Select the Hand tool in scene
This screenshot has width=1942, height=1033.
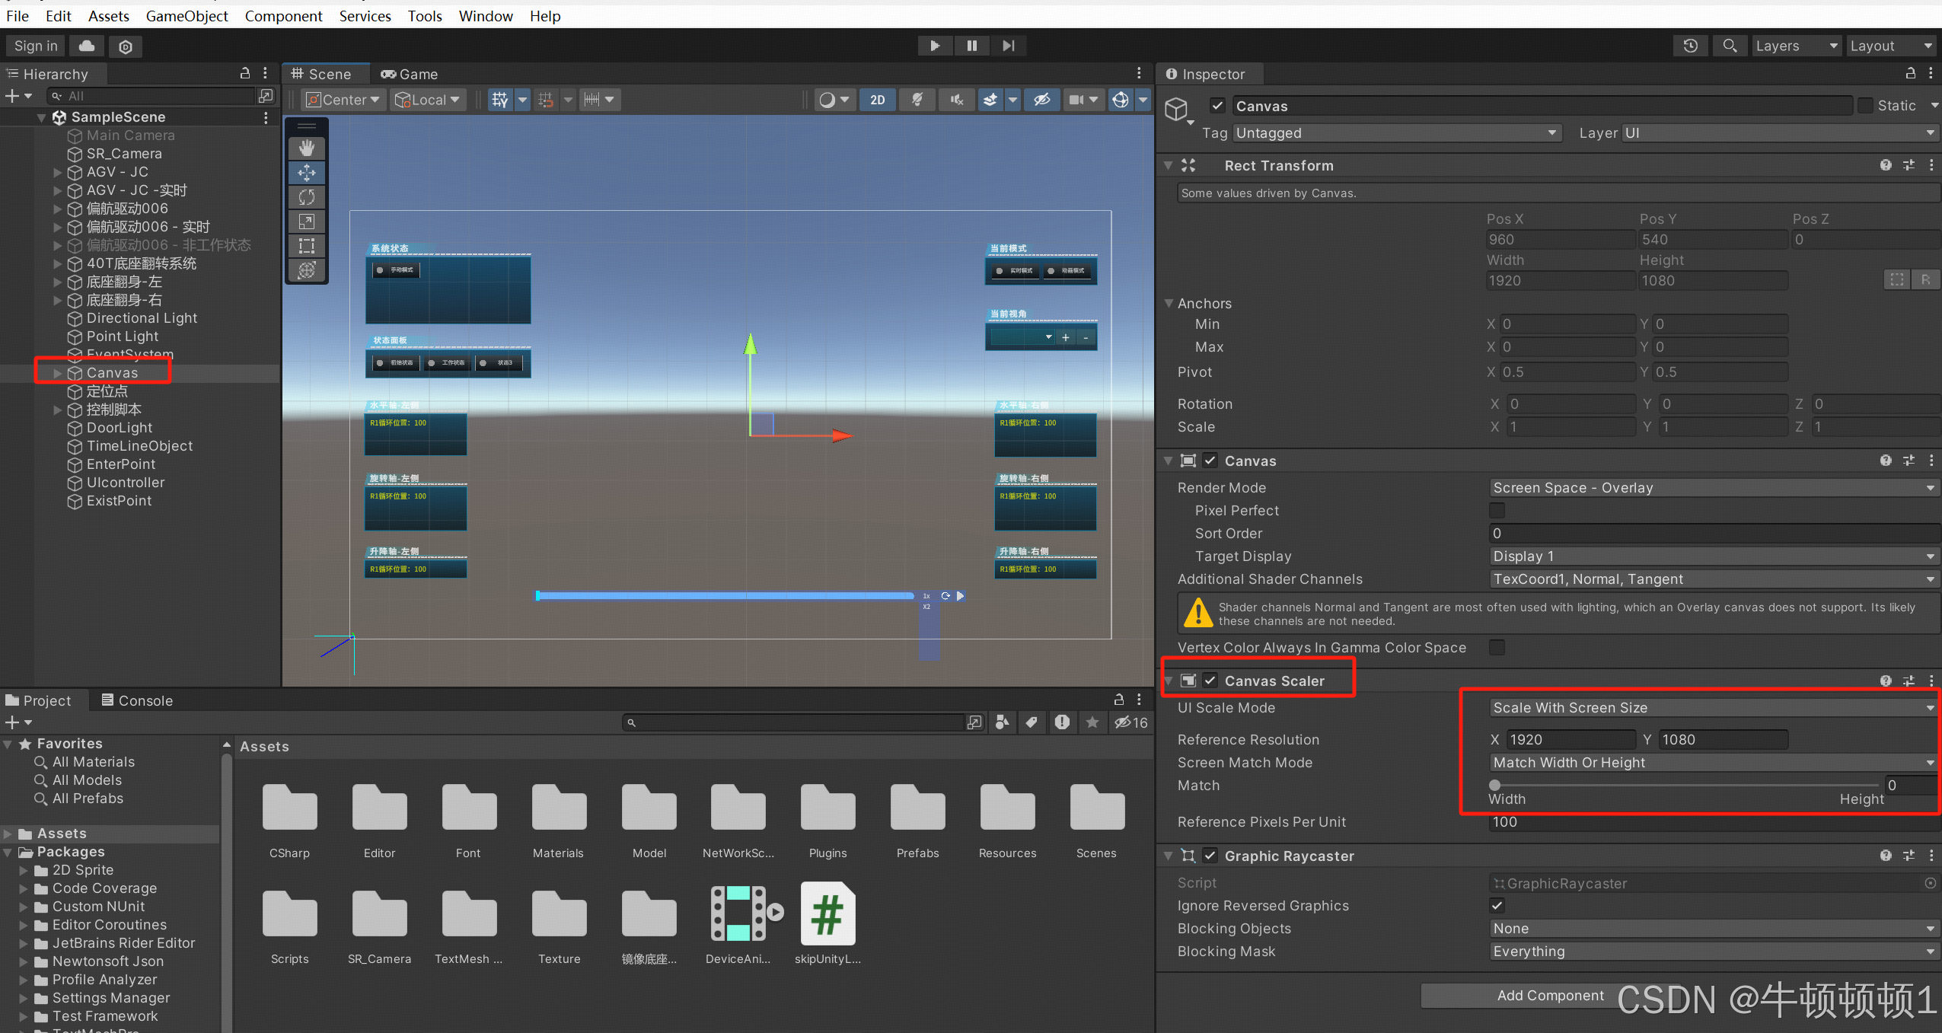click(307, 148)
